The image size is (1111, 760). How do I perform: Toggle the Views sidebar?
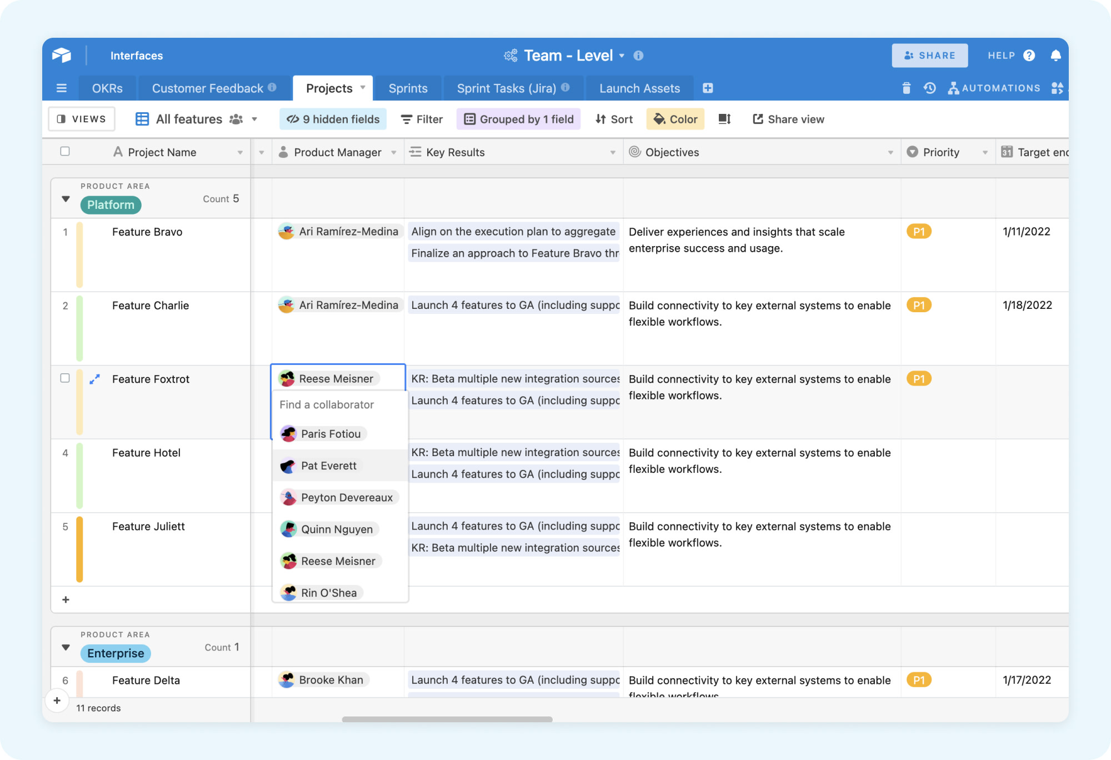82,119
